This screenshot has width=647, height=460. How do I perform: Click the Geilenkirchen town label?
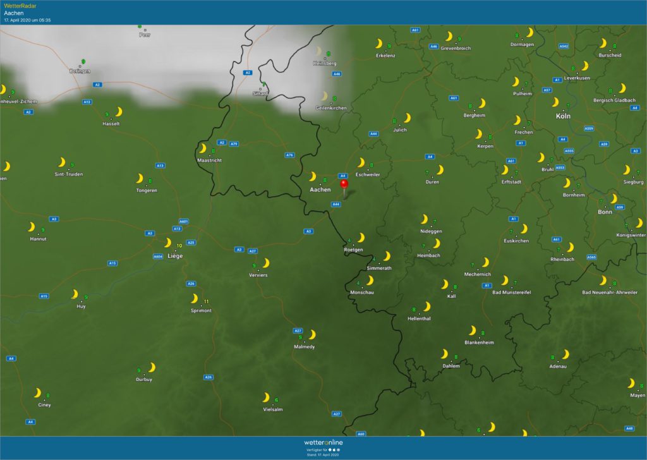331,108
